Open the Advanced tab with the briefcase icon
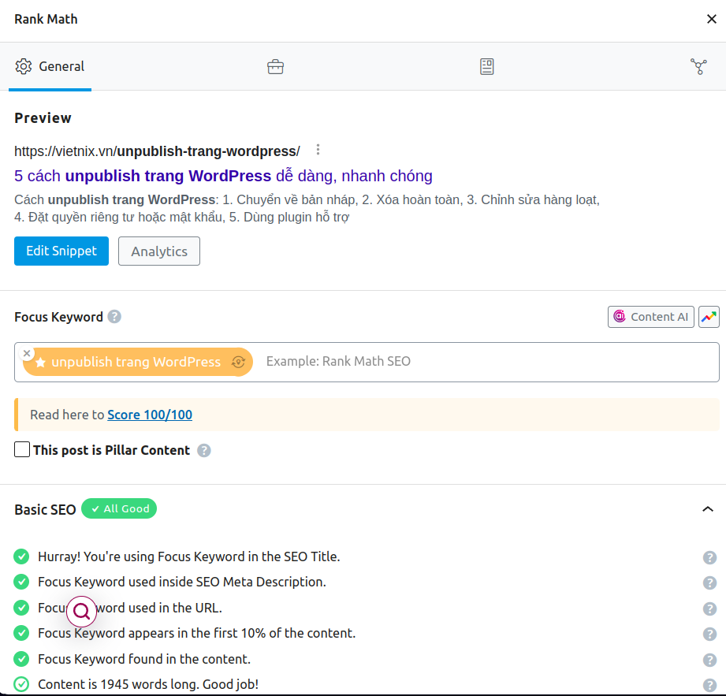 pyautogui.click(x=275, y=67)
